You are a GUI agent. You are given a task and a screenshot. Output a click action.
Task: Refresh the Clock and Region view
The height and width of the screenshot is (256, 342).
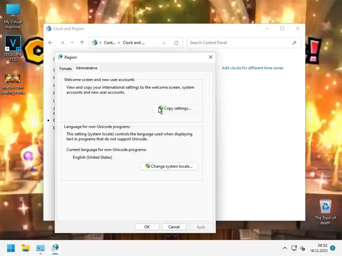click(176, 43)
